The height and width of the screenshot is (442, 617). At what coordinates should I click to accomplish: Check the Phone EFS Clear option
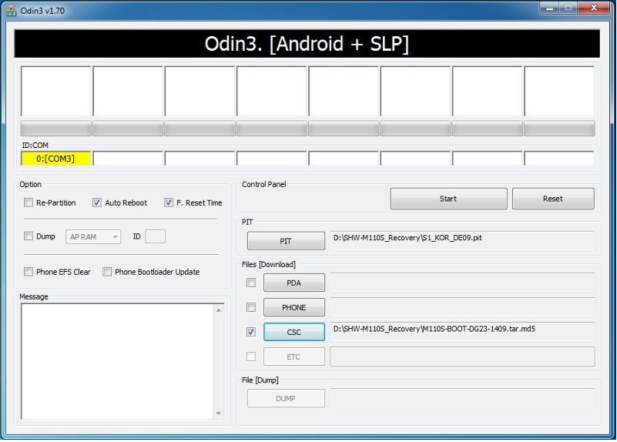click(x=29, y=272)
